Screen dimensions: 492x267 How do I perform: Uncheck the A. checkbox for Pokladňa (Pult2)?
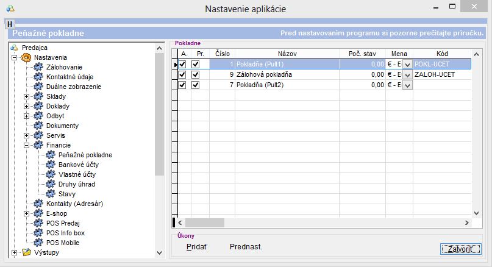point(182,85)
